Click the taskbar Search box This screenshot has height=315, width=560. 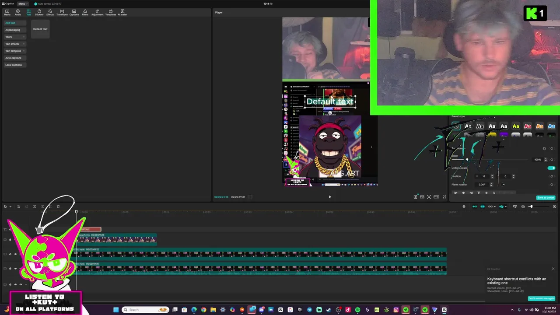pyautogui.click(x=145, y=310)
